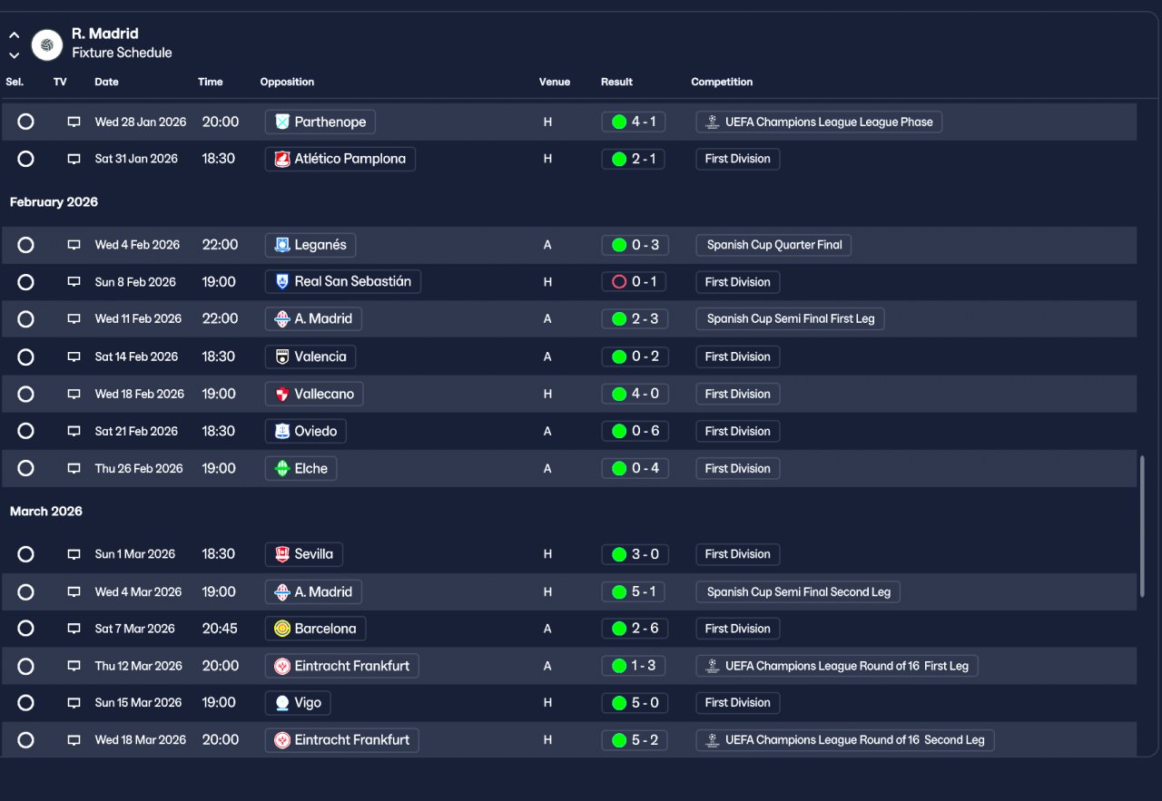View the 0 - 1 result against Real San Sebastián
The width and height of the screenshot is (1162, 801).
[635, 282]
